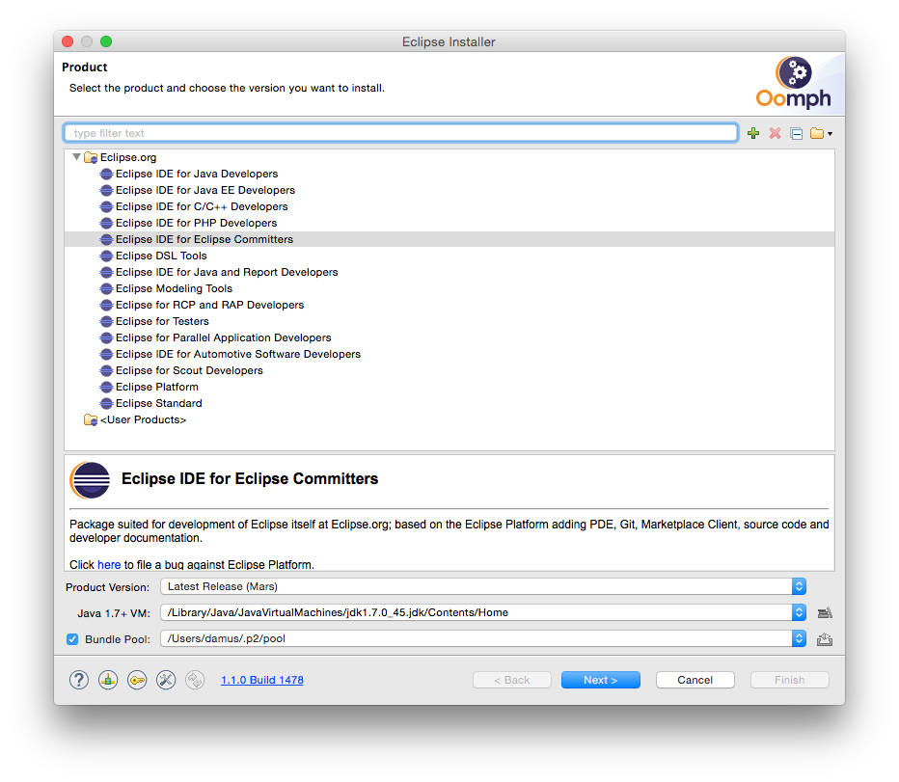Click the Eclipse for Testers product icon
This screenshot has width=899, height=782.
pos(106,322)
